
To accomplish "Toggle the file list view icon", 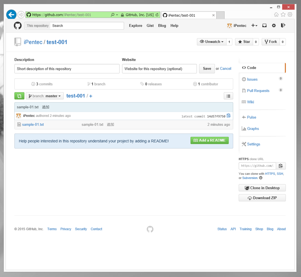I will pos(228,96).
